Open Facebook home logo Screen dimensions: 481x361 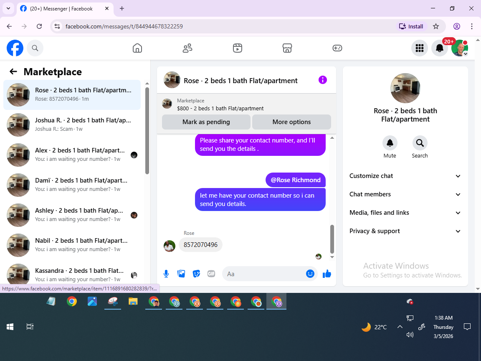tap(15, 48)
